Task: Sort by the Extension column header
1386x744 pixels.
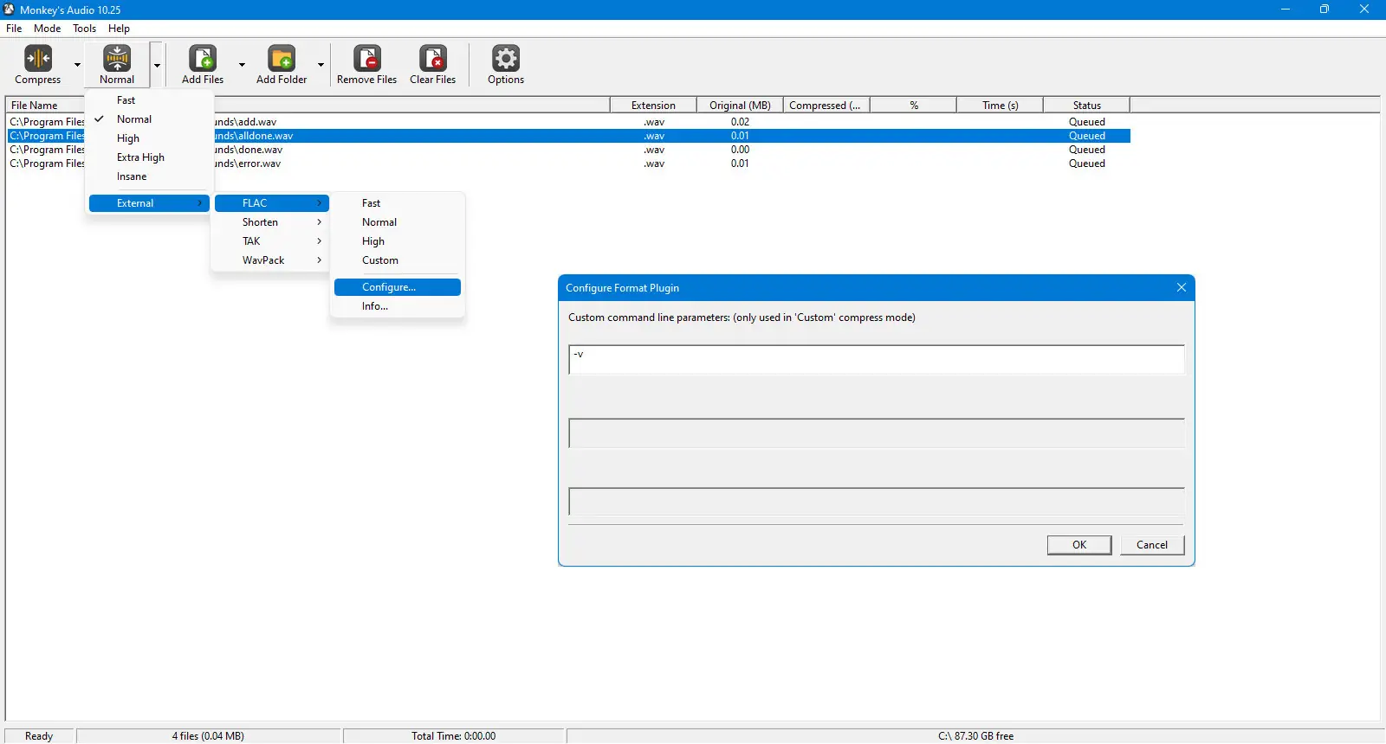Action: [x=653, y=106]
